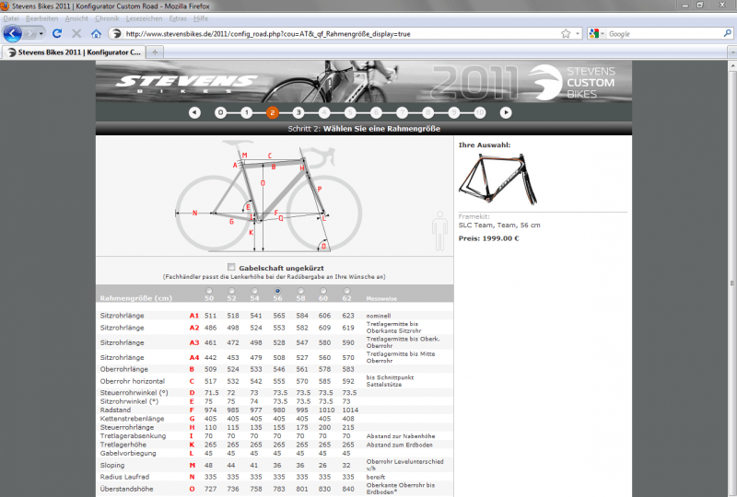Image resolution: width=737 pixels, height=497 pixels.
Task: Open a new tab with the plus button
Action: [155, 52]
